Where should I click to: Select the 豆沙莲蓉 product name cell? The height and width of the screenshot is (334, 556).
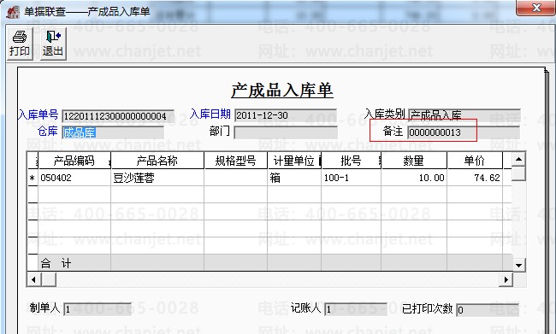coord(157,178)
